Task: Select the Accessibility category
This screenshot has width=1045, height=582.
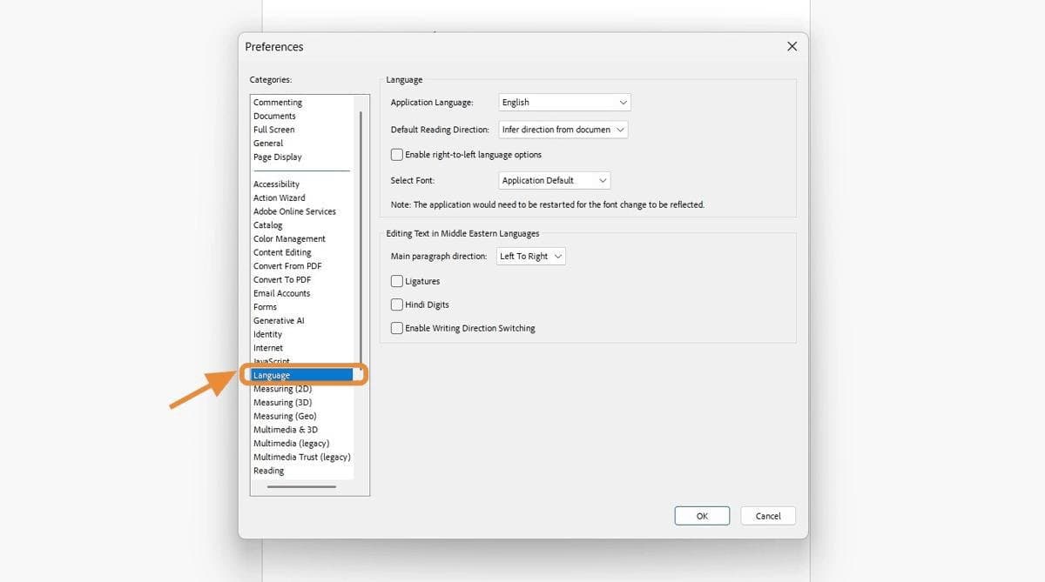Action: point(276,184)
